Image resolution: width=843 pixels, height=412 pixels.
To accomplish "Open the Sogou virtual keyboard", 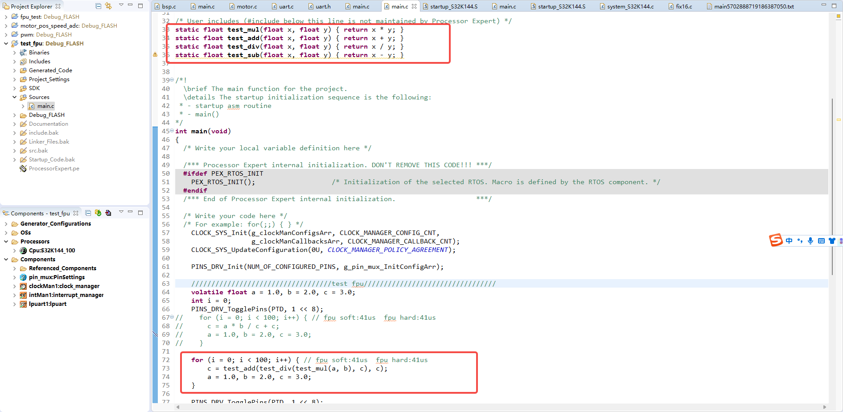I will (x=821, y=240).
